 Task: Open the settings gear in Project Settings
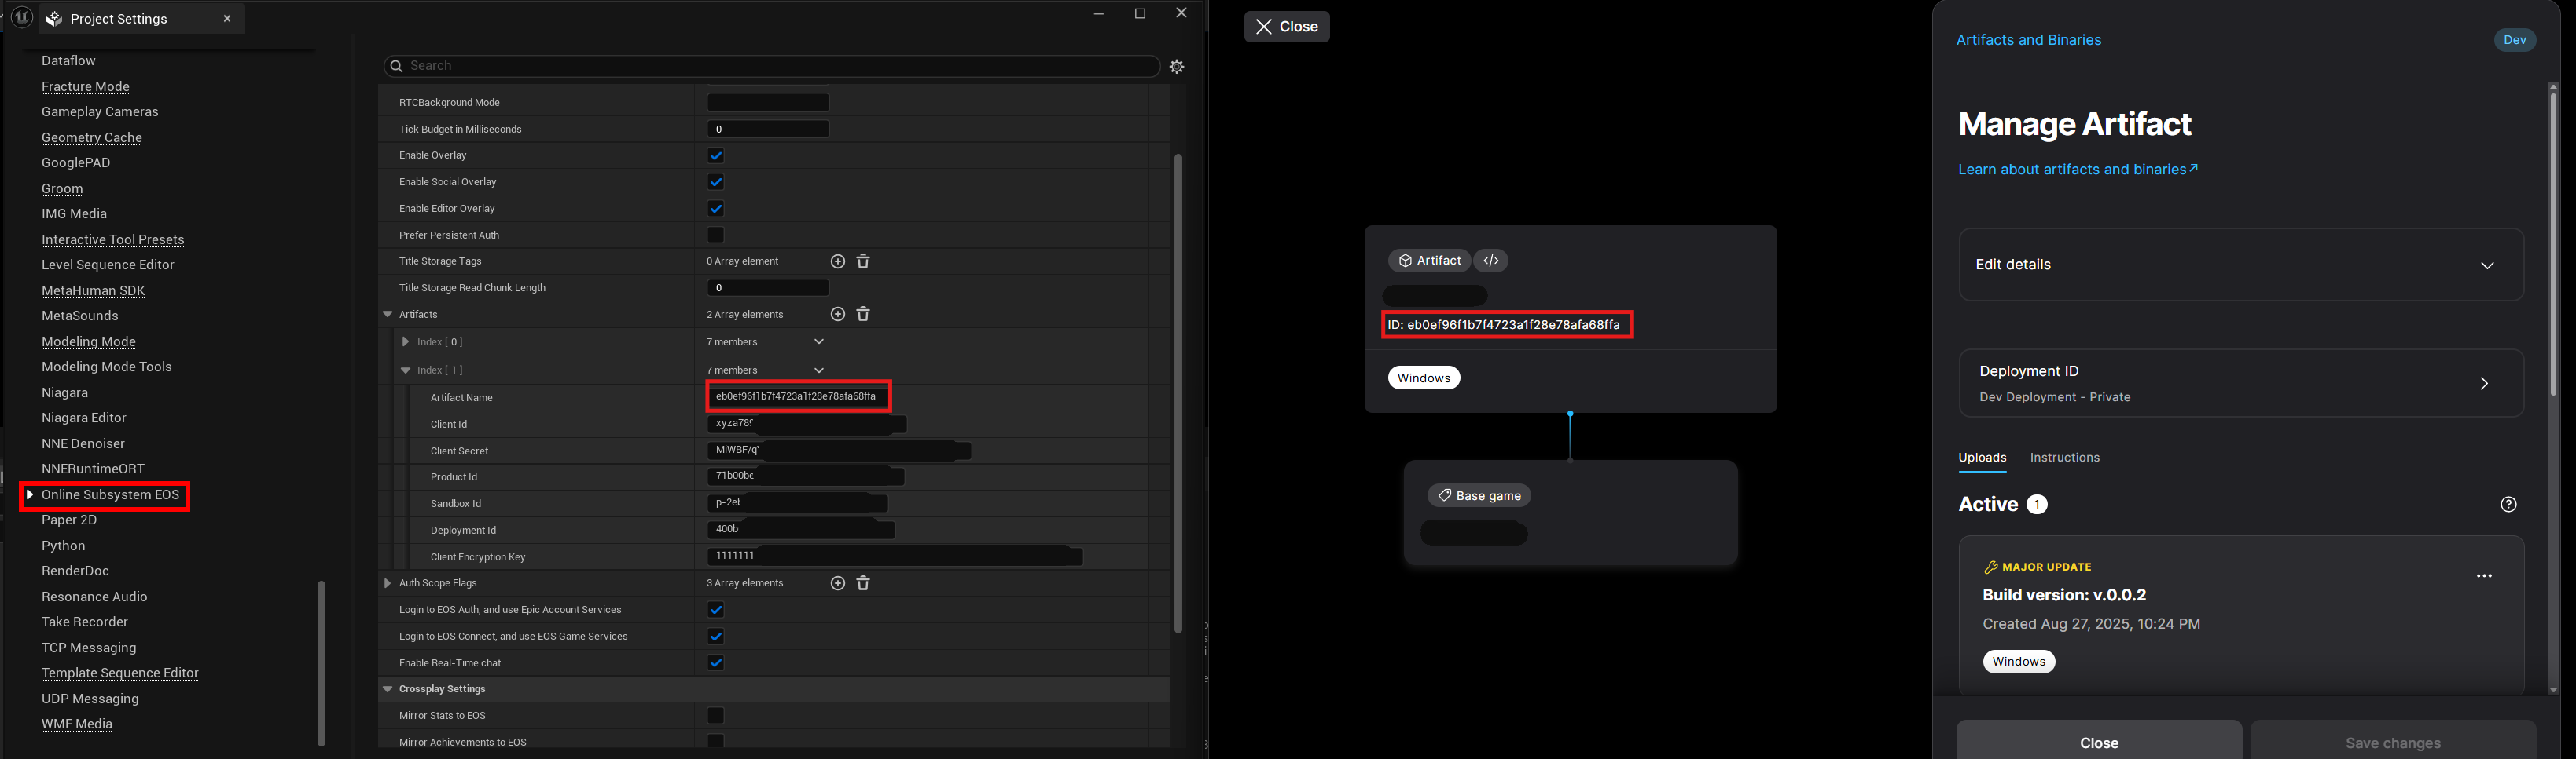pyautogui.click(x=1176, y=65)
